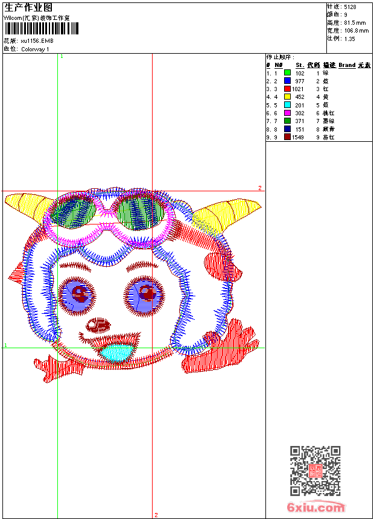Select the Colorway 1 label
Viewport: 374px width, 519px height.
point(35,49)
